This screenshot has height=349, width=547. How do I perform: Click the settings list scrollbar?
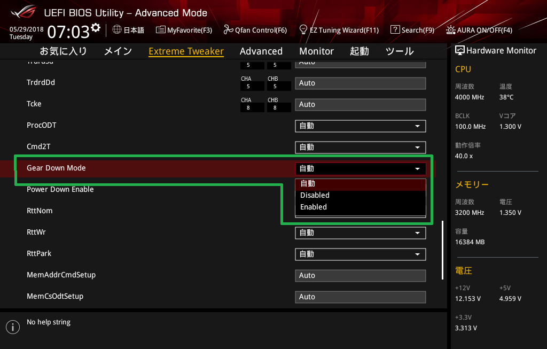coord(442,250)
